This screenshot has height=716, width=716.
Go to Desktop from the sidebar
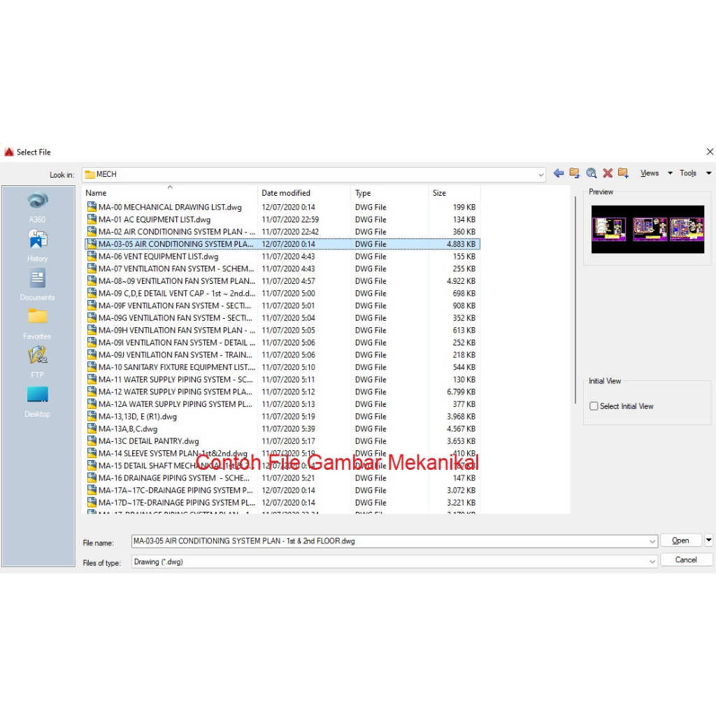(x=38, y=397)
